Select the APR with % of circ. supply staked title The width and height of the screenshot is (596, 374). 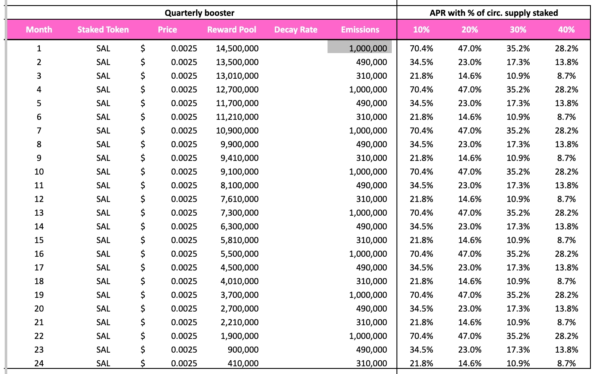click(x=494, y=13)
